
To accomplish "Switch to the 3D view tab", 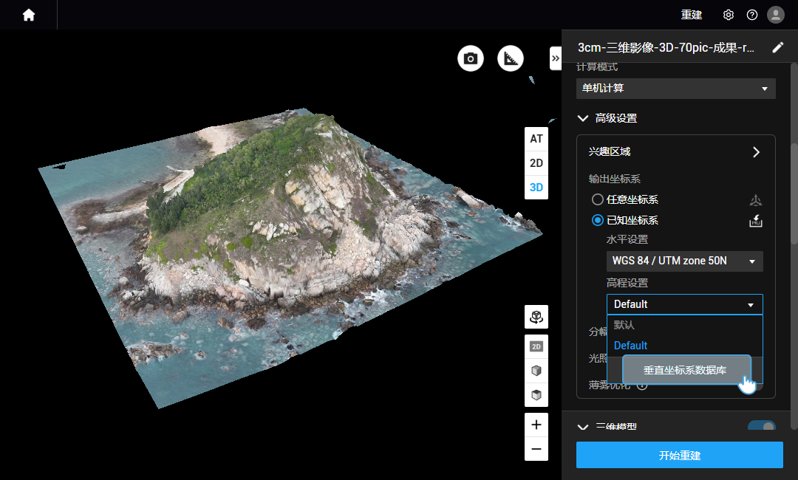I will 536,187.
